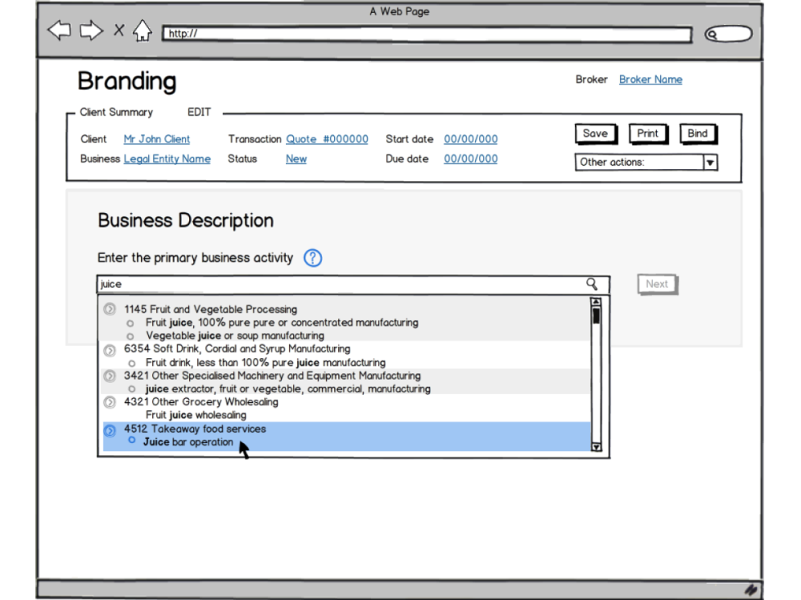Select Fruit drink less than 100% radio
Viewport: 801px width, 600px height.
pyautogui.click(x=132, y=364)
